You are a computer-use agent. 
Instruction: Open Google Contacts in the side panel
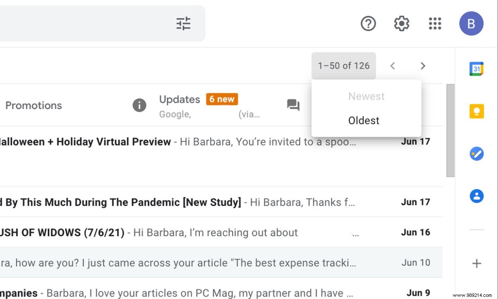(476, 196)
